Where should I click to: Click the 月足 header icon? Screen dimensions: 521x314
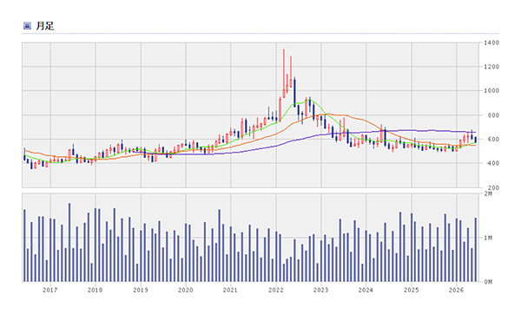[x=27, y=26]
